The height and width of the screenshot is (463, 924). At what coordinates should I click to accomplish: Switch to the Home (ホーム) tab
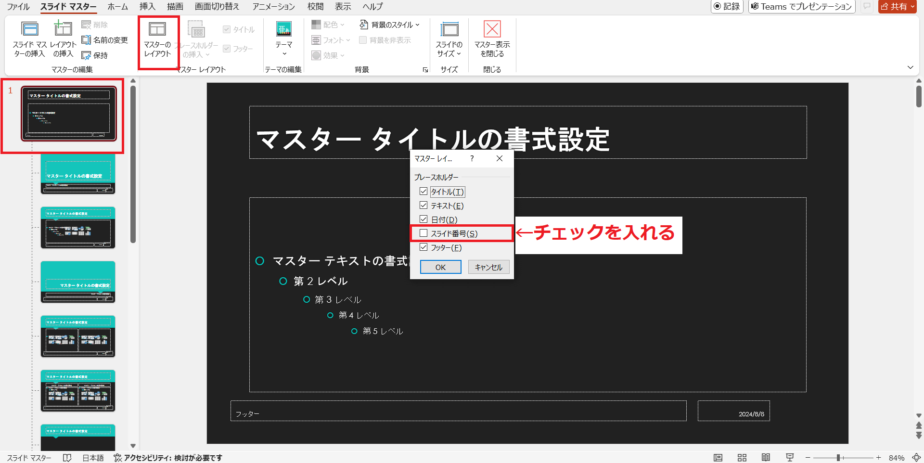117,7
